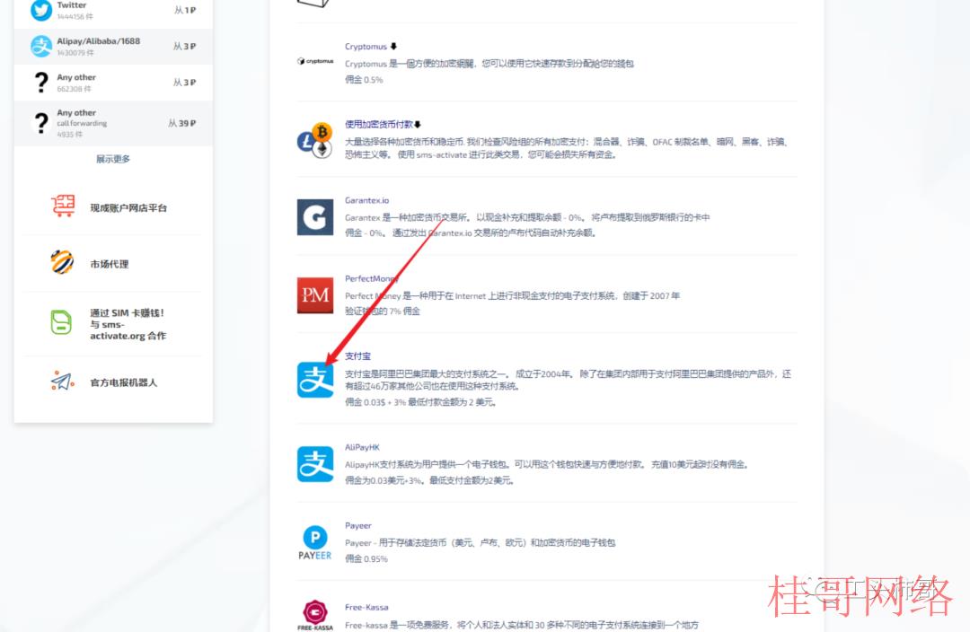Select the Garantex G logo
The image size is (970, 632).
coord(315,217)
